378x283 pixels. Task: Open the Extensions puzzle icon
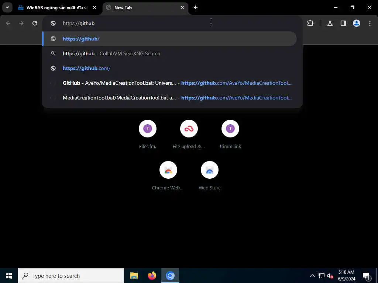pyautogui.click(x=310, y=23)
